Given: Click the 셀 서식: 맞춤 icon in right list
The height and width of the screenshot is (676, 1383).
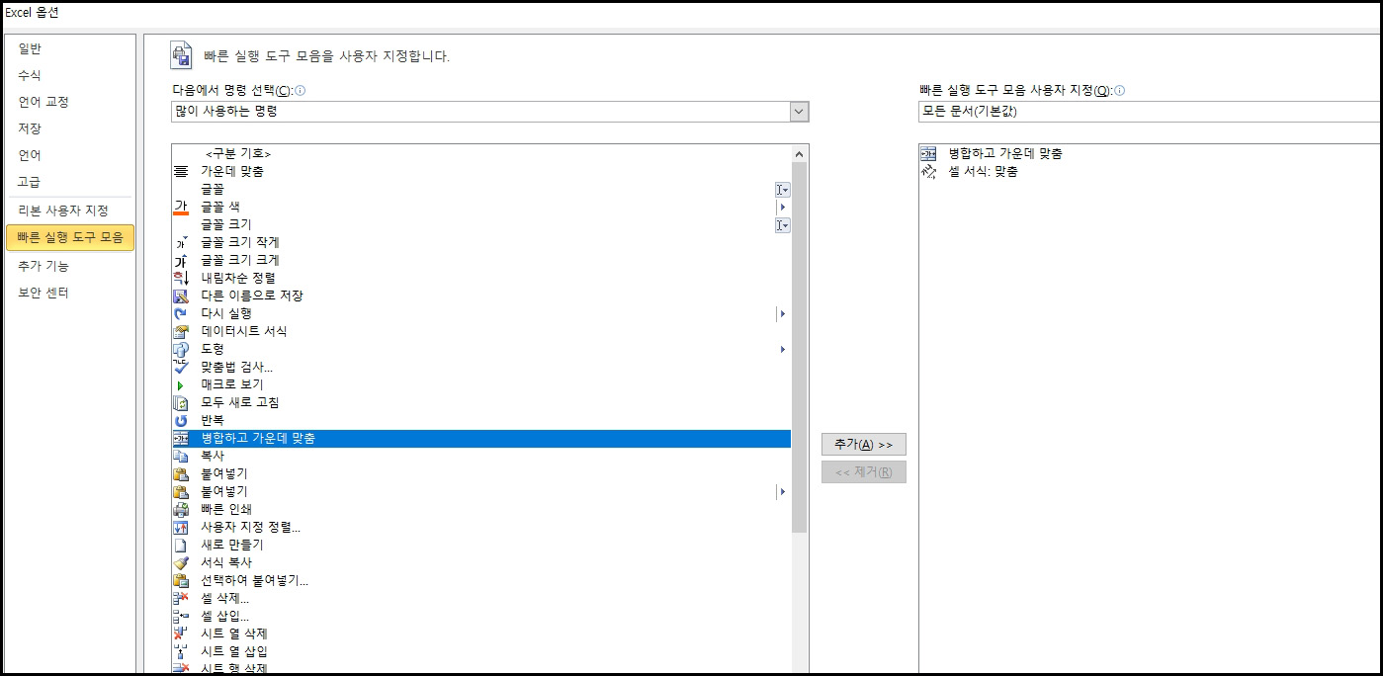Looking at the screenshot, I should 928,171.
